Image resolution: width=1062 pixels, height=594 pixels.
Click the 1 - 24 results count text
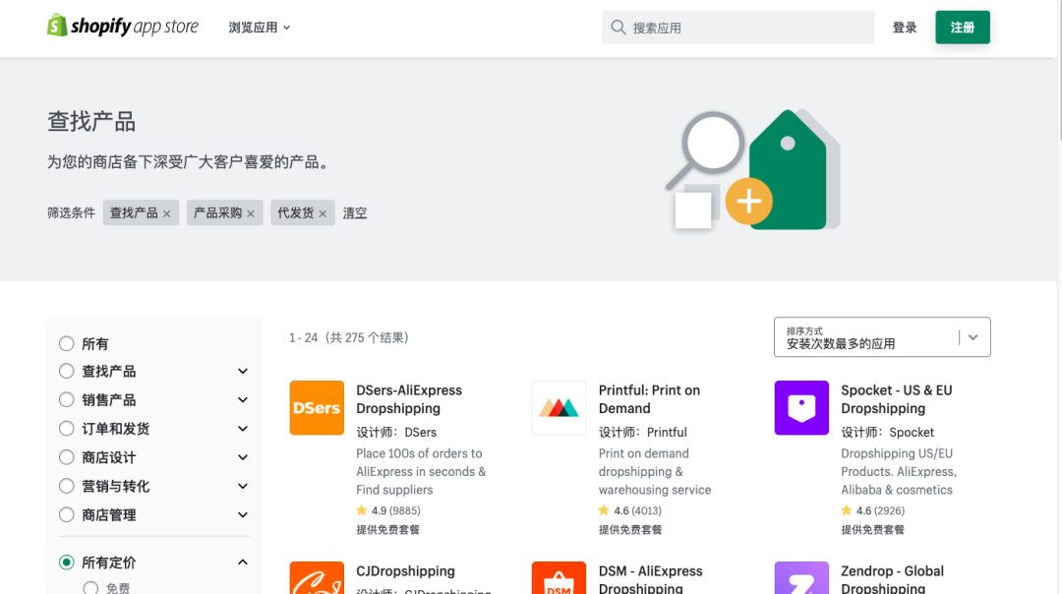point(349,337)
